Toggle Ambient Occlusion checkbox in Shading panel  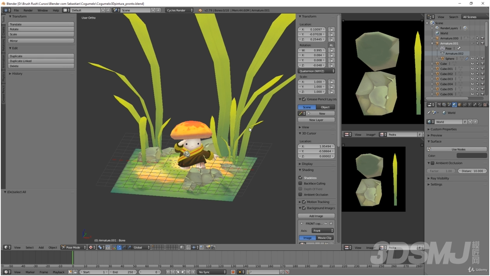coord(300,194)
